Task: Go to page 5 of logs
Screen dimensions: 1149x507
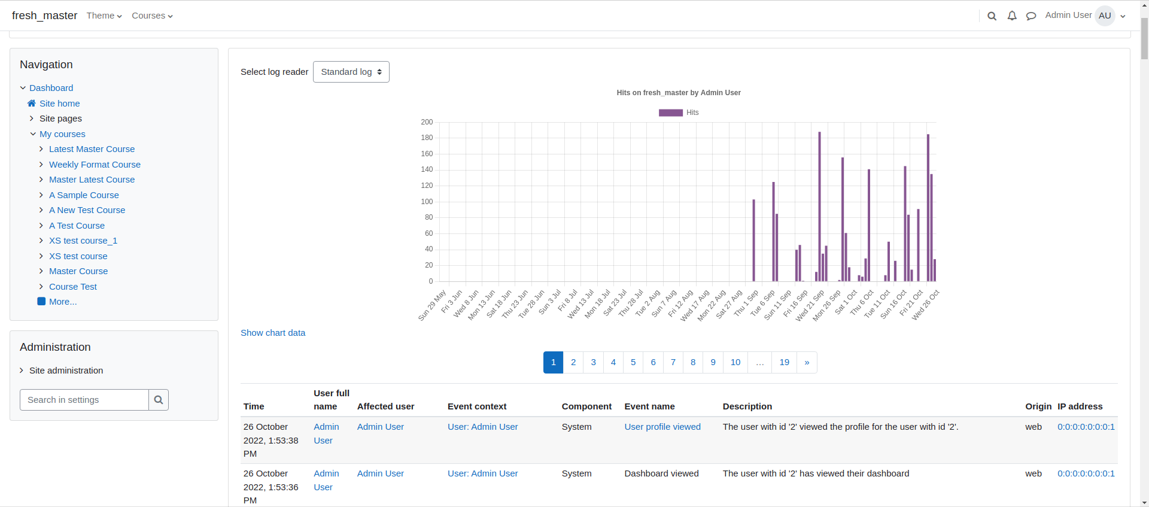Action: coord(633,362)
